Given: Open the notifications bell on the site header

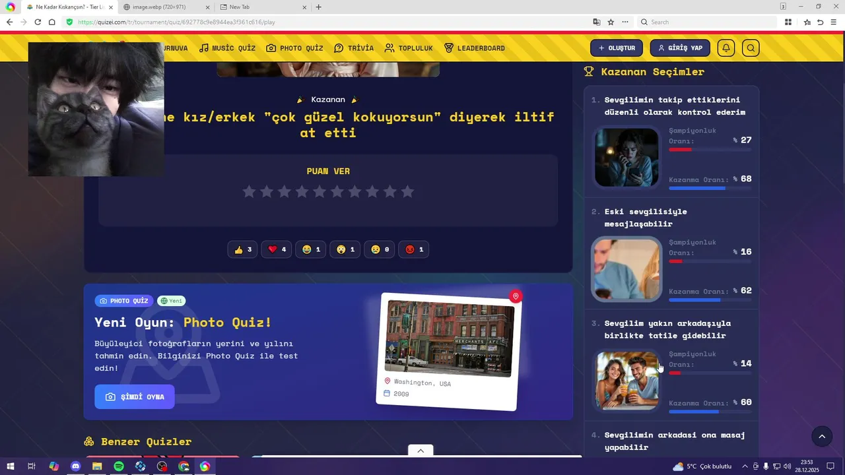Looking at the screenshot, I should point(726,48).
